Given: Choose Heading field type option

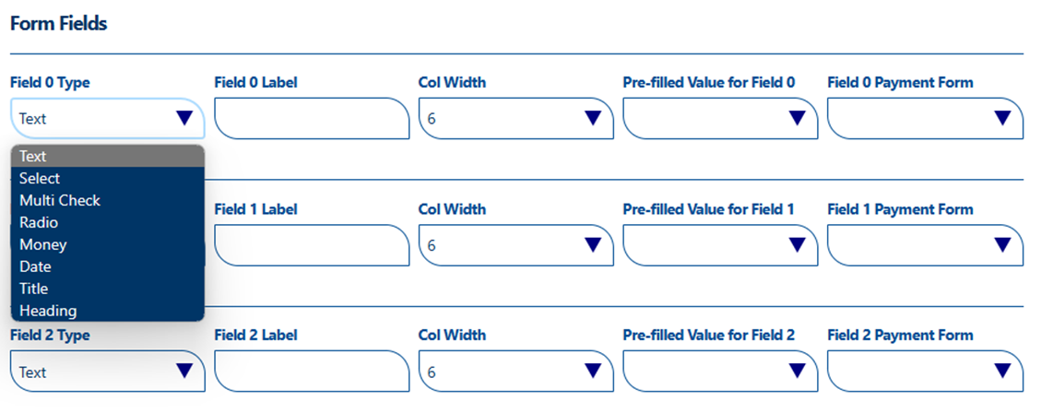Looking at the screenshot, I should 108,310.
